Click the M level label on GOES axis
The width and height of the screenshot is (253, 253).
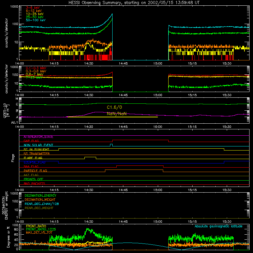pyautogui.click(x=17, y=99)
